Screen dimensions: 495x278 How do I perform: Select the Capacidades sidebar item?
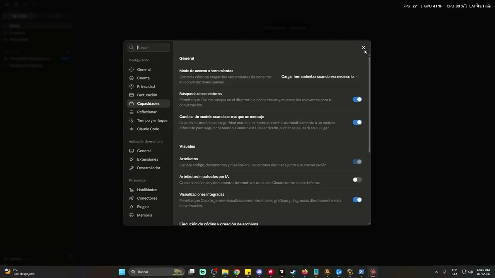point(148,103)
